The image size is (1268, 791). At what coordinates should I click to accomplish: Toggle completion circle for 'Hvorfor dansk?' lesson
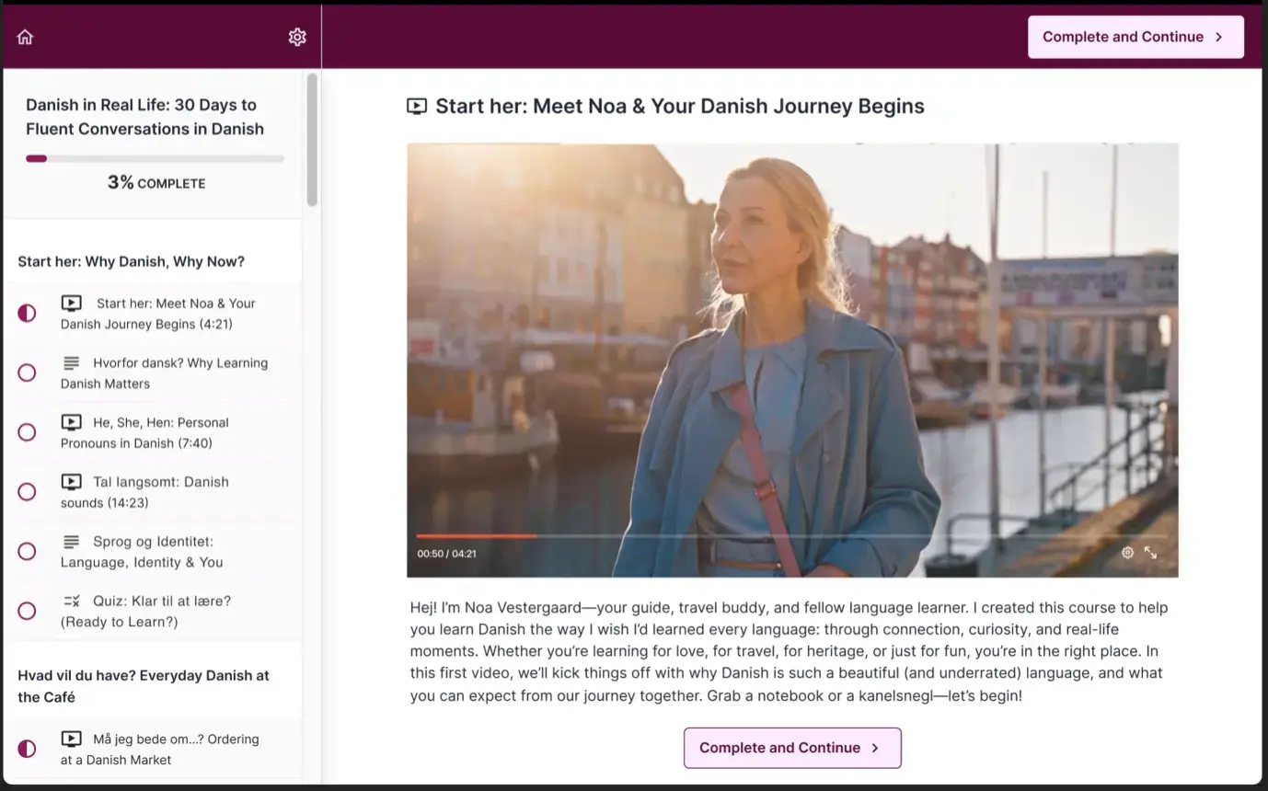pos(28,373)
